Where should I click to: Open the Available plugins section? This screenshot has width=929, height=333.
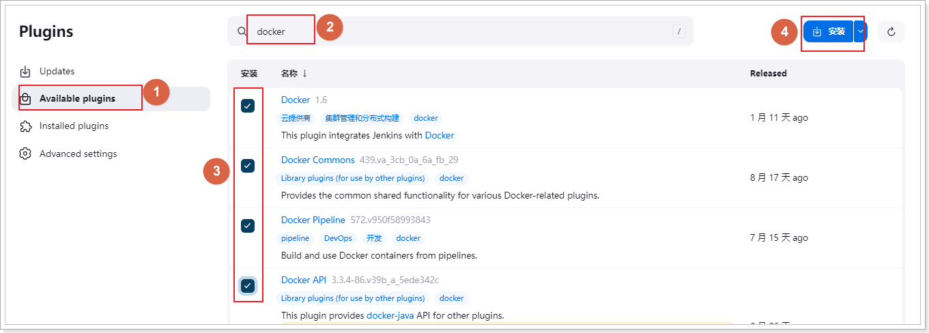click(111, 99)
